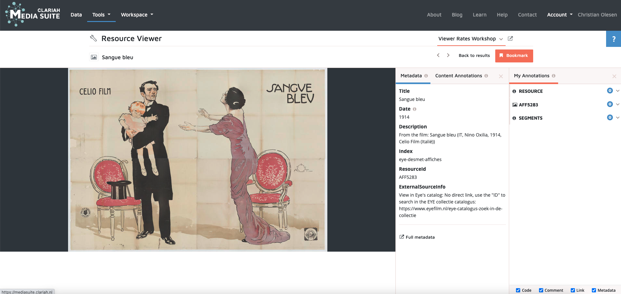Click the CLARIAH Media Suite logo
621x294 pixels.
(33, 14)
